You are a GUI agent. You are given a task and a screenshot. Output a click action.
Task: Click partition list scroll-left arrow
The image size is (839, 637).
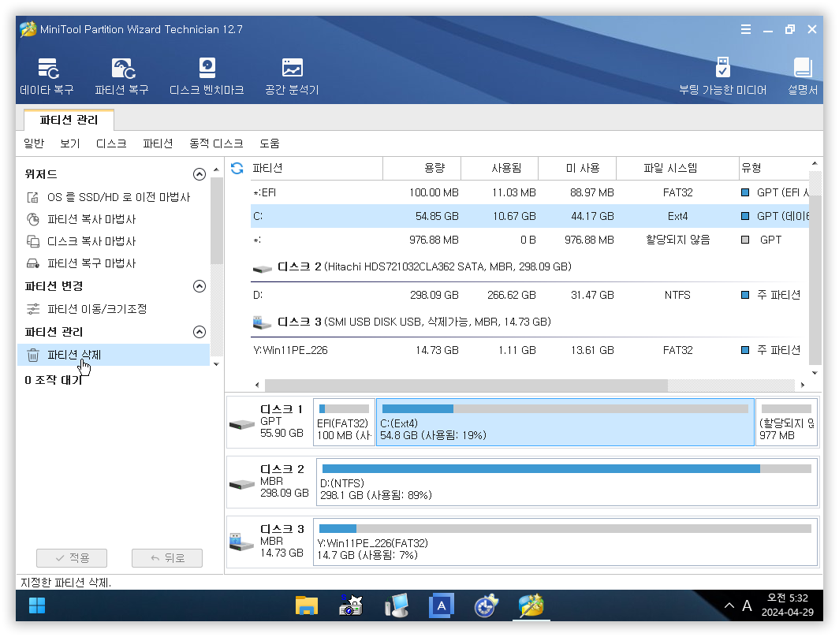(257, 385)
